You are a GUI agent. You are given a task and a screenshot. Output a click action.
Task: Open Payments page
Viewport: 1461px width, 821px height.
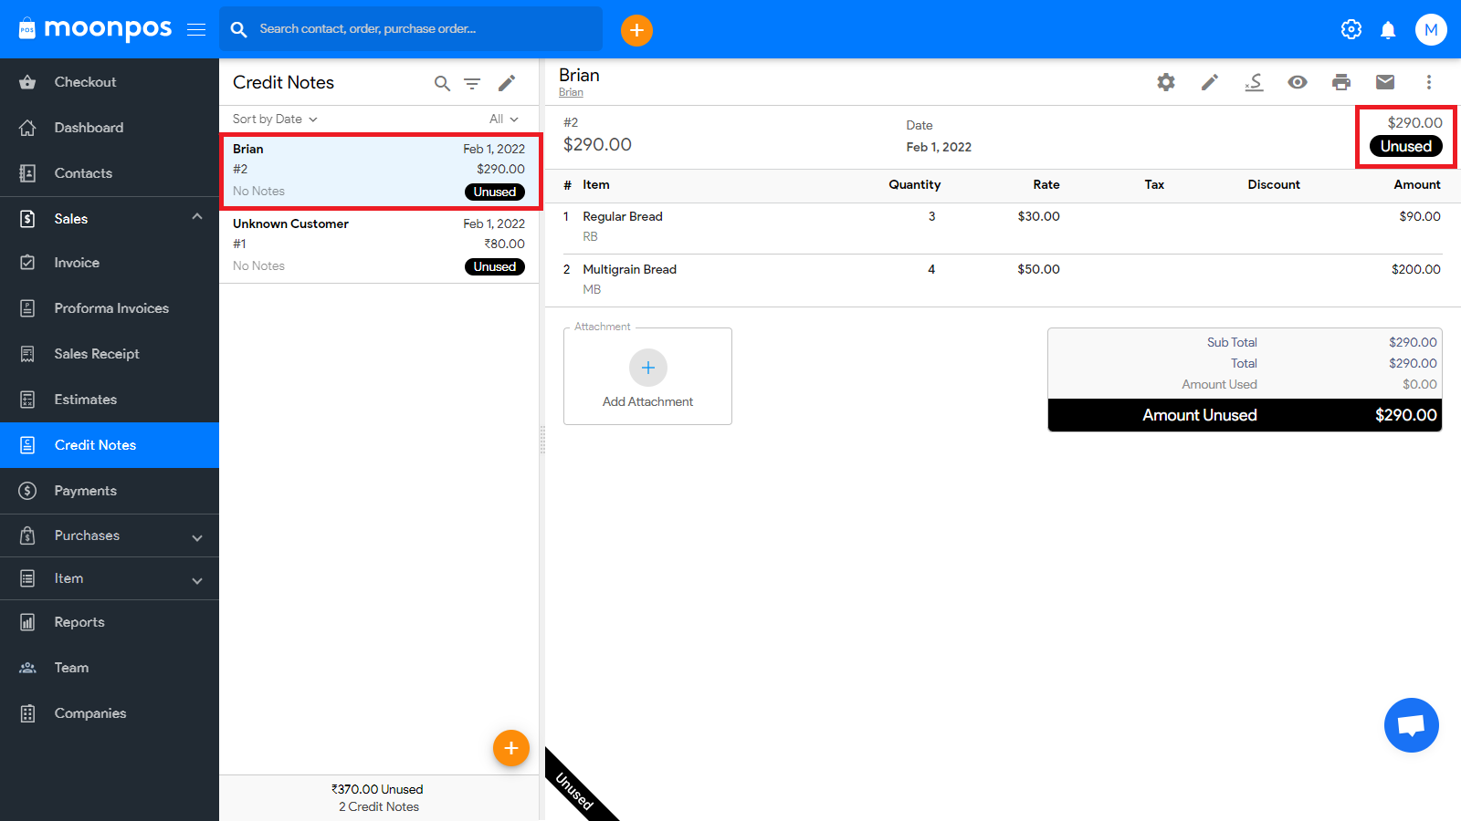[x=110, y=491]
